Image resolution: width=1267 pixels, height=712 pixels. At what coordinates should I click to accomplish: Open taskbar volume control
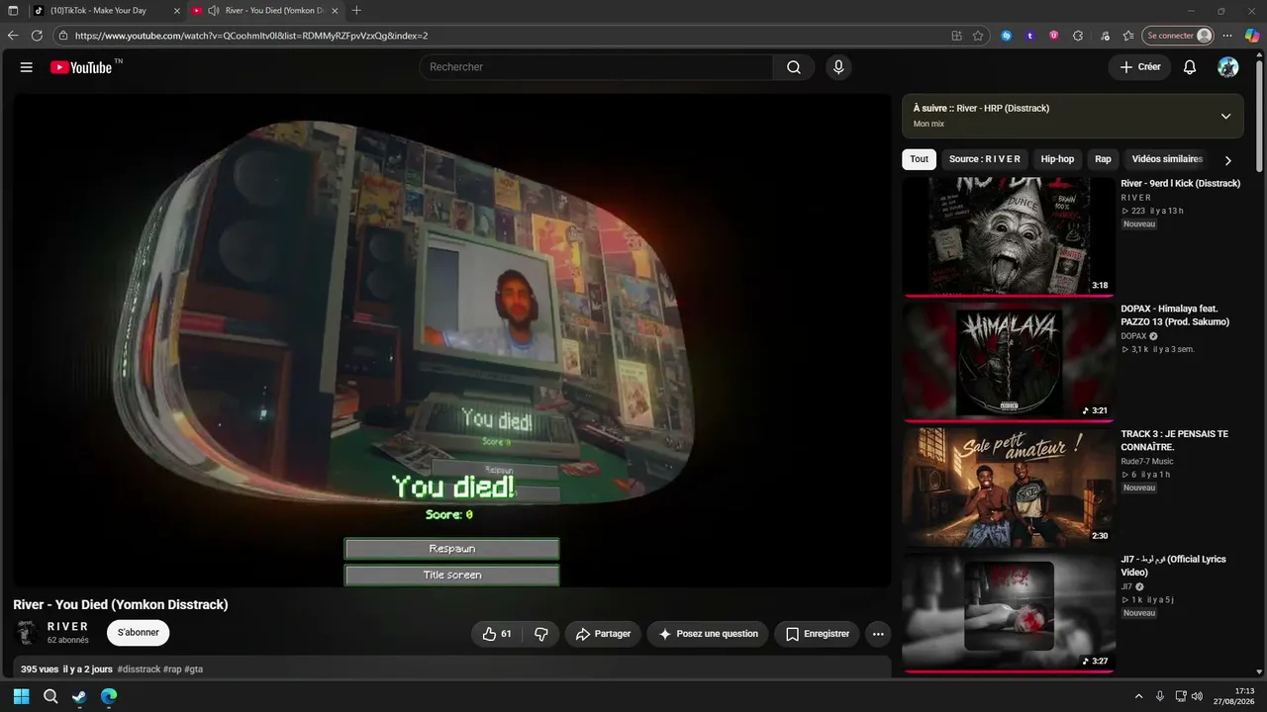click(x=1197, y=696)
